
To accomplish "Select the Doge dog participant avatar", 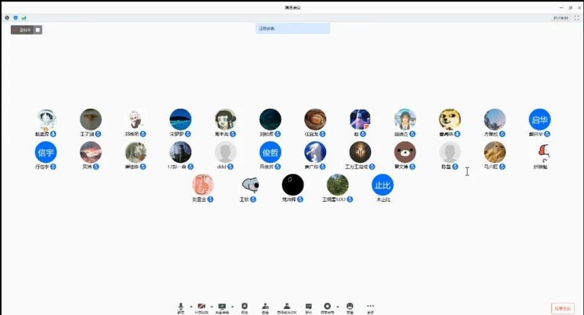I will point(450,120).
